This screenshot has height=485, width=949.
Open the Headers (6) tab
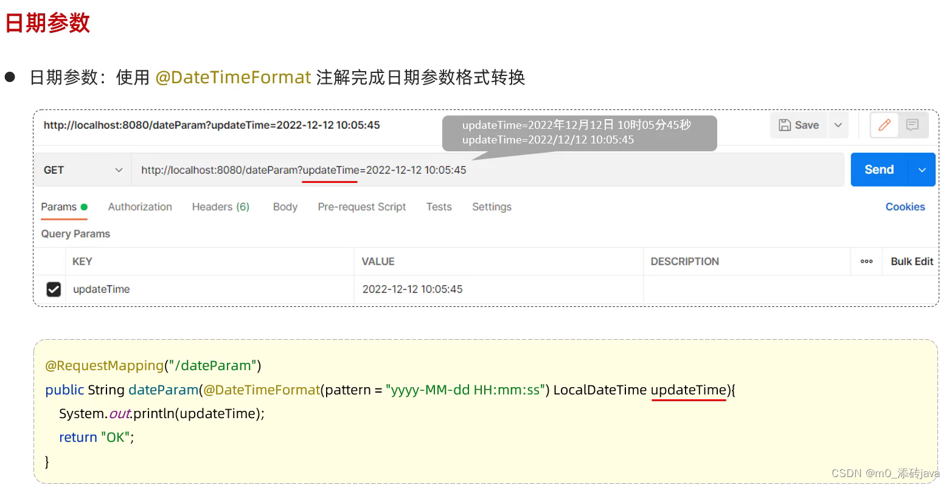pyautogui.click(x=220, y=207)
